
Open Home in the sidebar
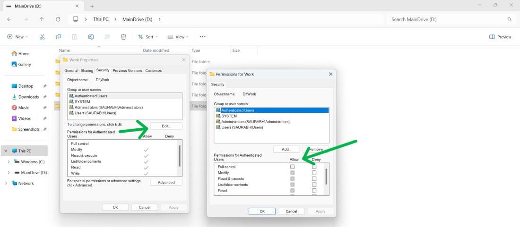pyautogui.click(x=20, y=54)
